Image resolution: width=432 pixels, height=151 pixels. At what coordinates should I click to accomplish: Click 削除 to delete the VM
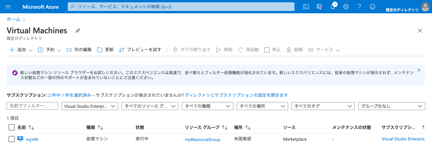(294, 50)
